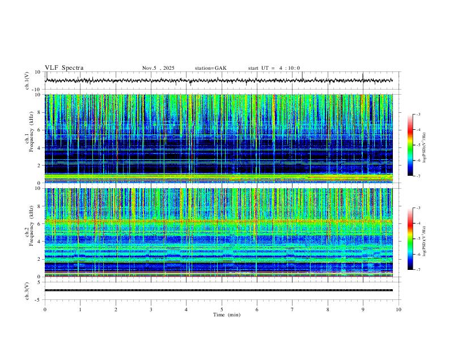Image resolution: width=449 pixels, height=347 pixels.
Task: Click the "ch.1(V)" waveform axis label
Action: coord(27,81)
